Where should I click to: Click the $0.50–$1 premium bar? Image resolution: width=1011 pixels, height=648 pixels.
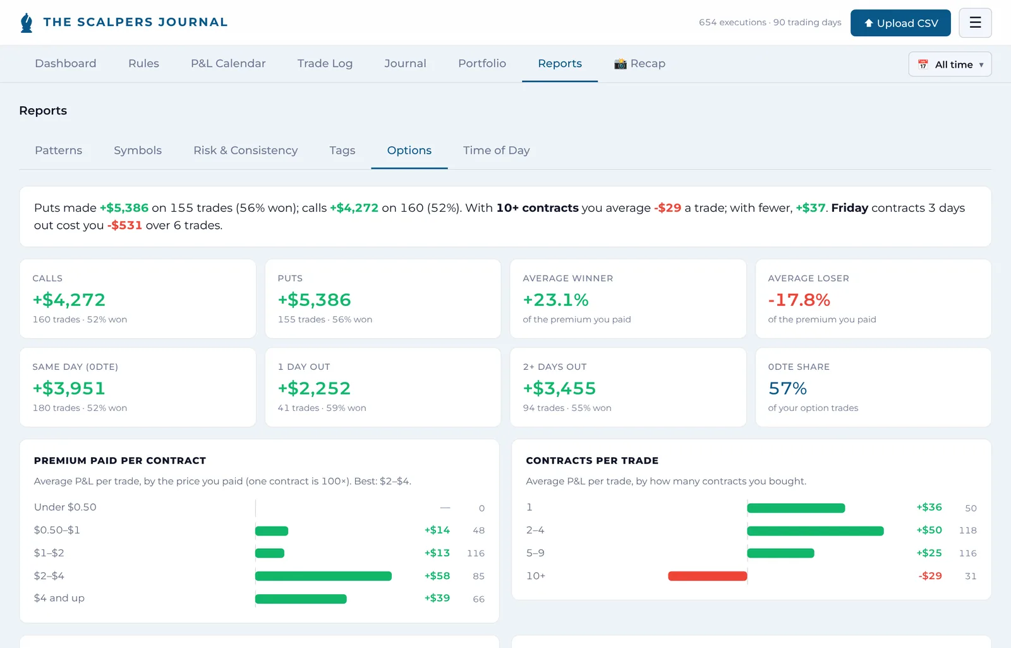pos(272,530)
